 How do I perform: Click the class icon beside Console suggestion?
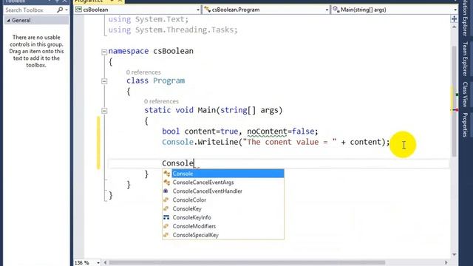tap(166, 174)
